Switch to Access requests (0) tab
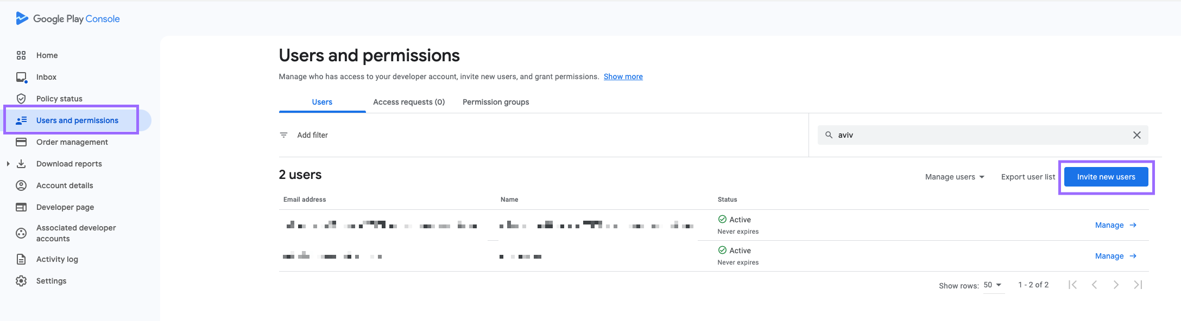 point(408,102)
